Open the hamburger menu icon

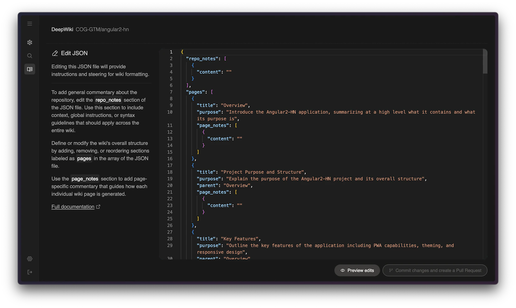tap(30, 24)
